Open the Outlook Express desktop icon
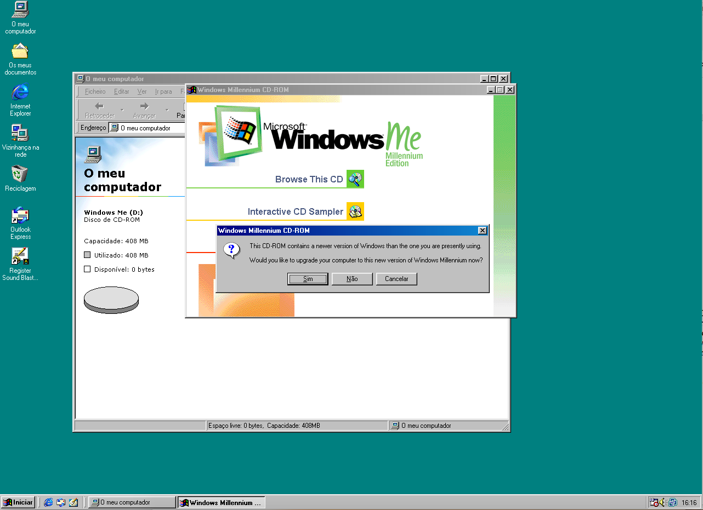Screen dimensions: 703x510 (20, 216)
